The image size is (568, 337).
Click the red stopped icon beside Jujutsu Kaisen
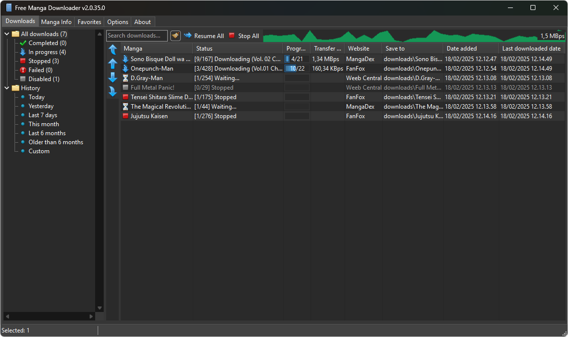coord(125,116)
